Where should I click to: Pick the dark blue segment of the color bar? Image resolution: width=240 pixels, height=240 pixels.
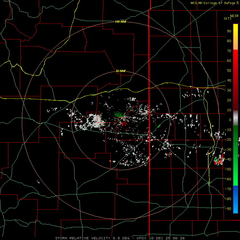pyautogui.click(x=235, y=190)
